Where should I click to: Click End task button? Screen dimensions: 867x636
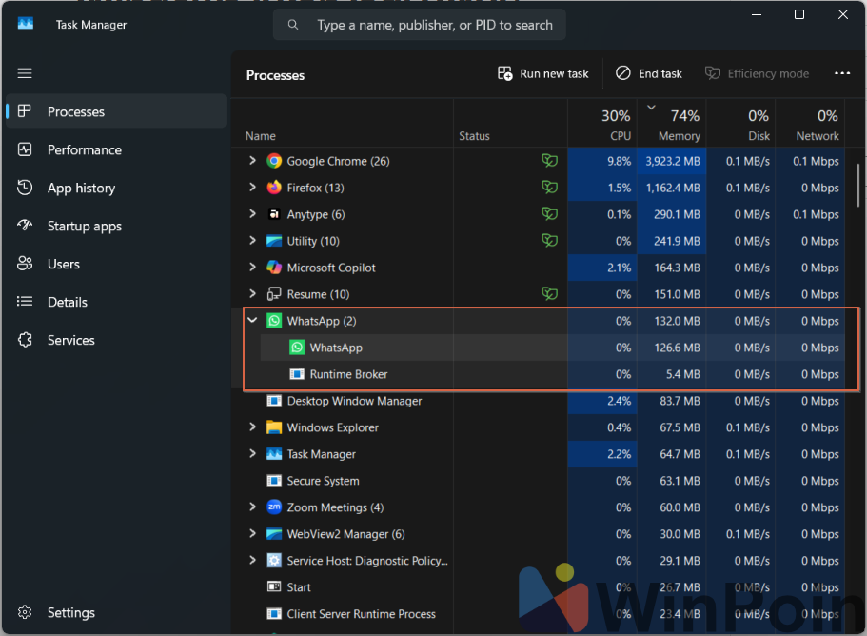(649, 73)
